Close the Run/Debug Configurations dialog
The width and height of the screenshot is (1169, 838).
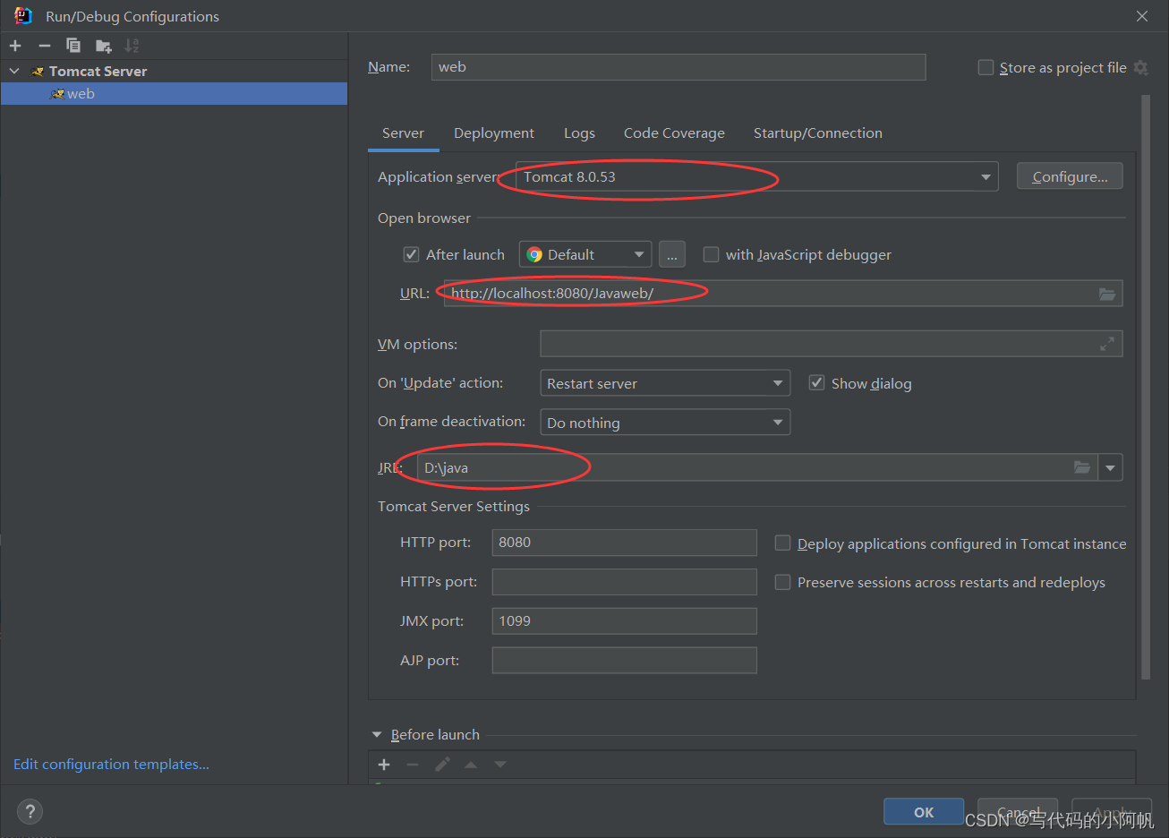click(x=1141, y=16)
